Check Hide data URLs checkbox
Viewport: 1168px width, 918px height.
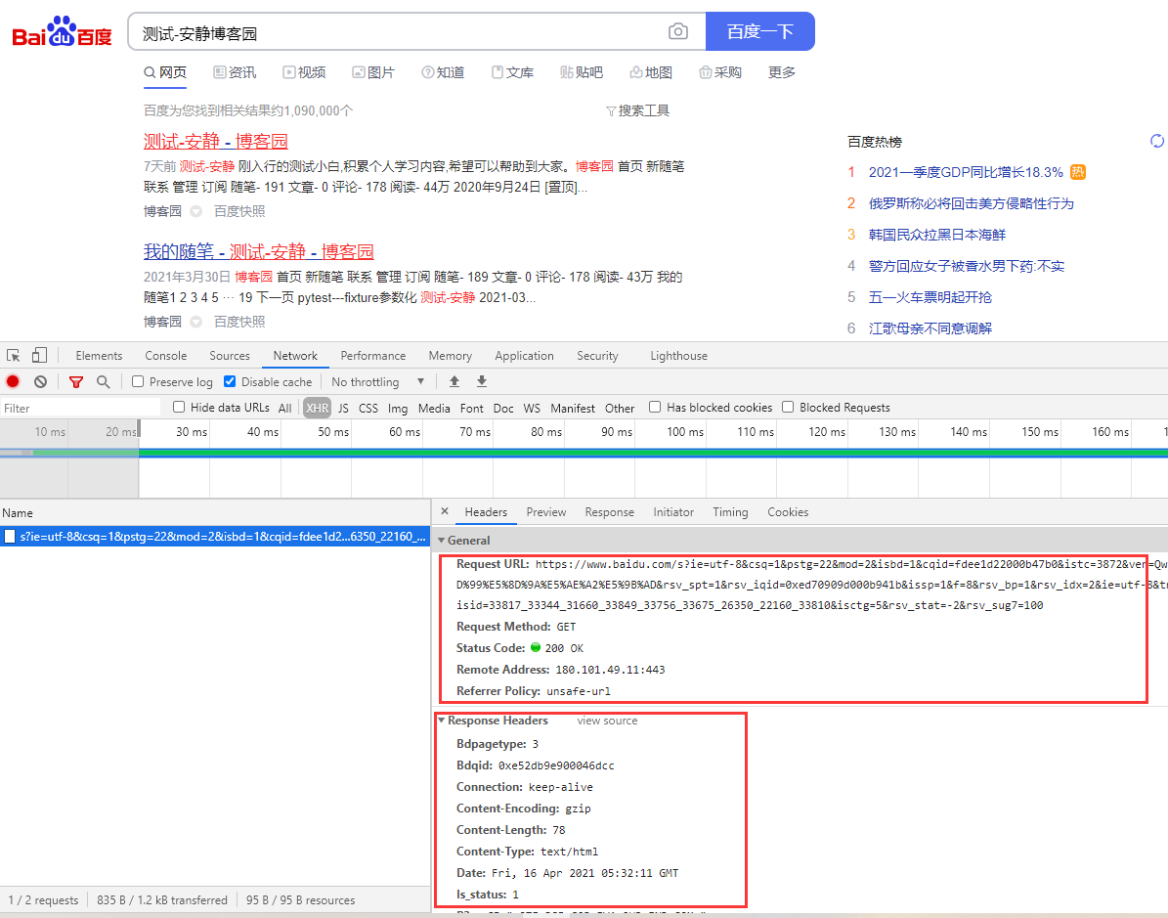[179, 407]
